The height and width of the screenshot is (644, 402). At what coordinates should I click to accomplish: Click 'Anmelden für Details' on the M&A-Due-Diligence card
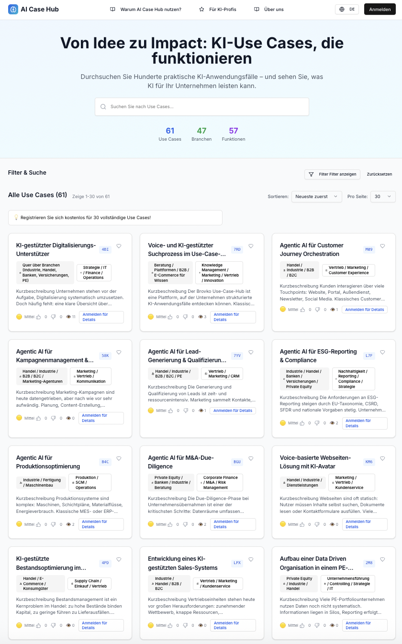tap(233, 524)
